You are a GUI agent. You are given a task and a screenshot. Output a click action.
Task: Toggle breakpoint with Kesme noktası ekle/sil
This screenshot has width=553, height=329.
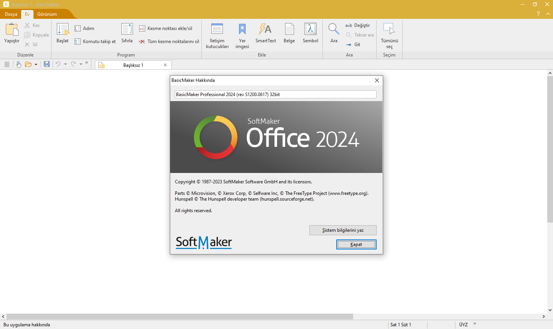(x=166, y=28)
